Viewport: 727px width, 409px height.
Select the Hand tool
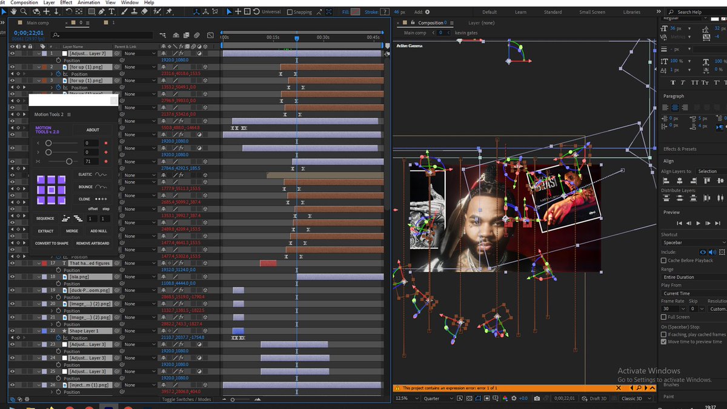[13, 12]
